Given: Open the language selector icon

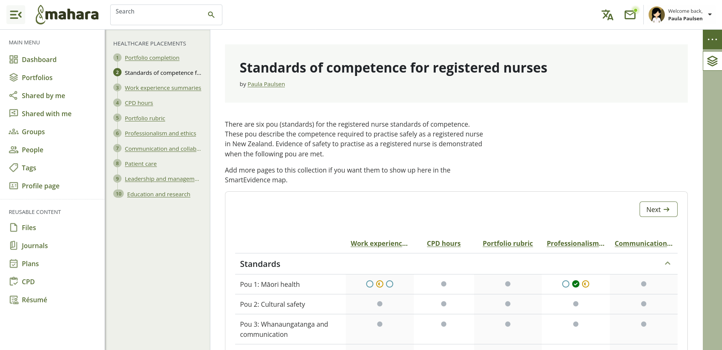Looking at the screenshot, I should (607, 15).
